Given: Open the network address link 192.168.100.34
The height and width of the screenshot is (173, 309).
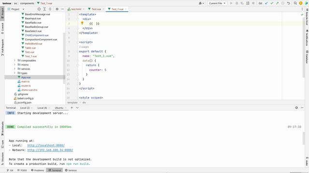Looking at the screenshot, I should [x=50, y=150].
